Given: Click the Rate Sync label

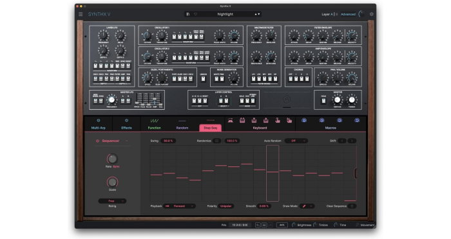Looking at the screenshot, I should (116, 166).
